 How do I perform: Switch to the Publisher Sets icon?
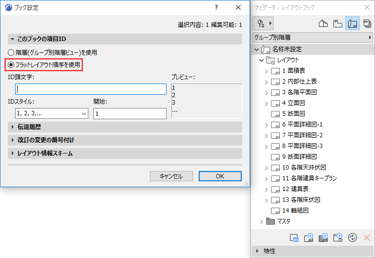pos(367,23)
